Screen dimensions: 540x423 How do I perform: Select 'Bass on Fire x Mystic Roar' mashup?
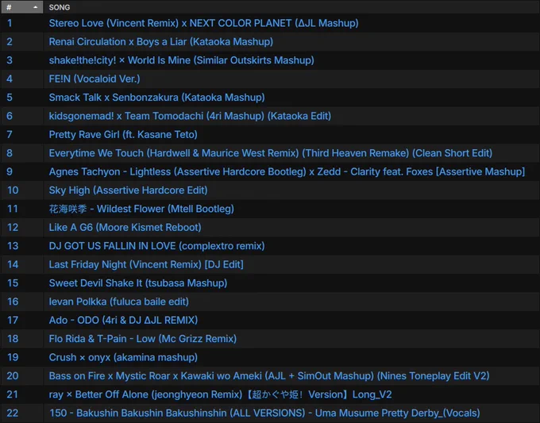tap(269, 376)
